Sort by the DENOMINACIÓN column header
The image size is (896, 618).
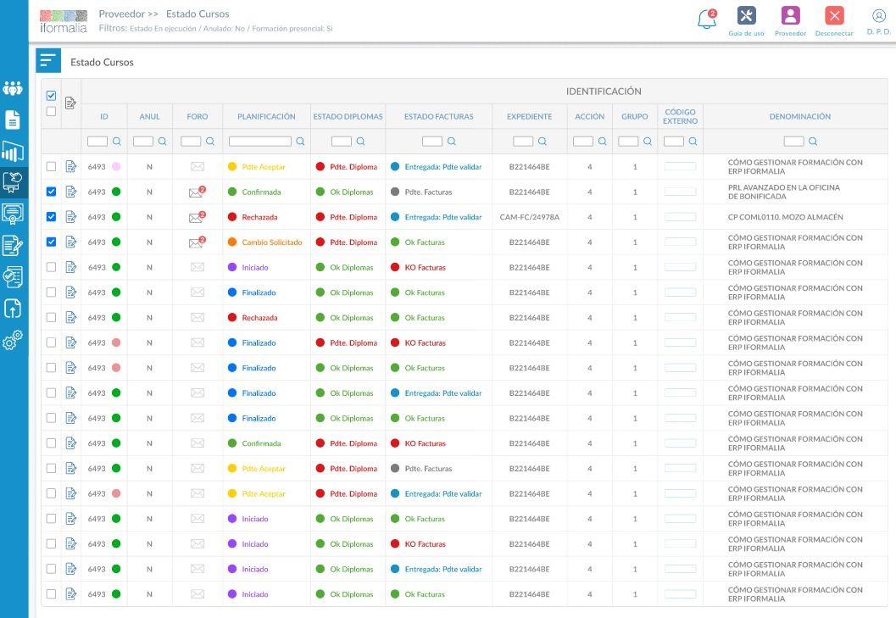click(x=800, y=117)
